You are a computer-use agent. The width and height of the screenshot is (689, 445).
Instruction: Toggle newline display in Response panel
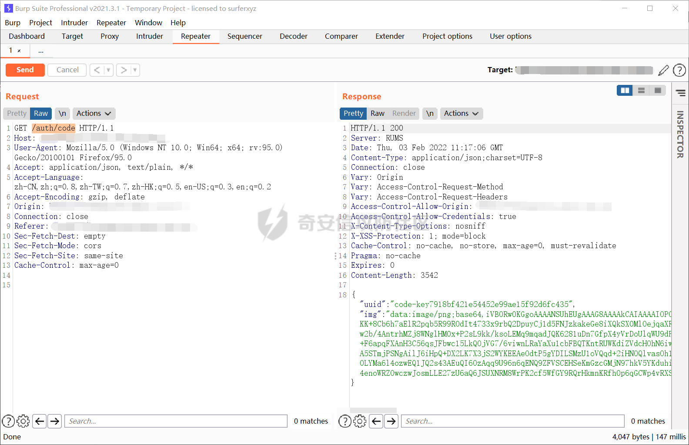[430, 114]
